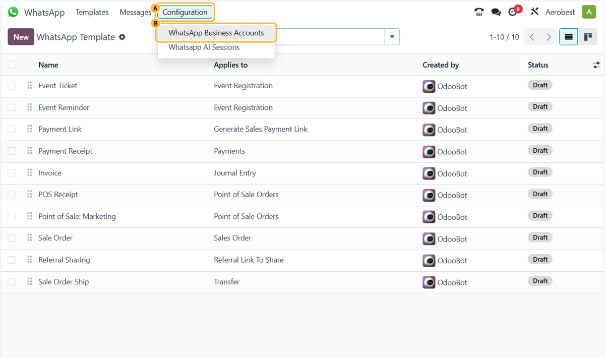Click the WhatsApp app logo icon
The image size is (605, 357).
[13, 12]
